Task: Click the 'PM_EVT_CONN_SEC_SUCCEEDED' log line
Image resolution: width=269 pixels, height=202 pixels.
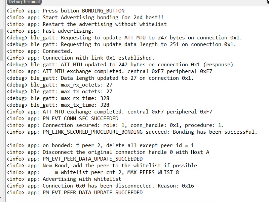Action: (63, 119)
